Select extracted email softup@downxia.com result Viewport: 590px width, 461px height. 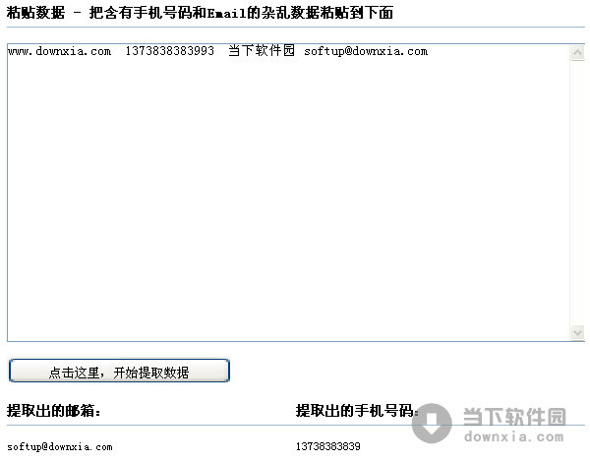point(60,446)
